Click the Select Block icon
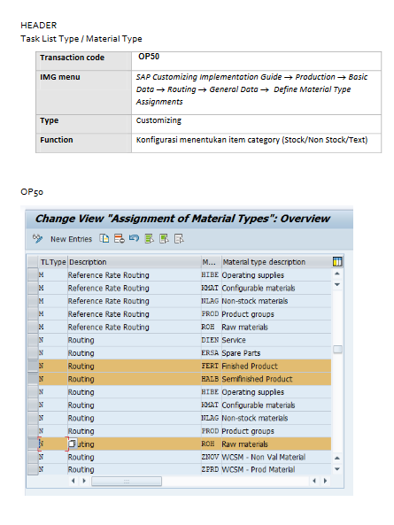Screen dimensions: 394x525 [x=164, y=238]
